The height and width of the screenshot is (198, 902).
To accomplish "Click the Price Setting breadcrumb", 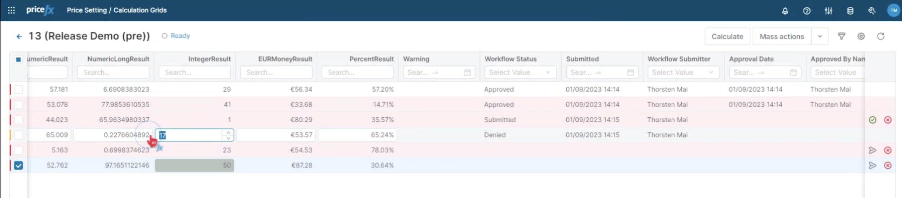I will (x=87, y=10).
